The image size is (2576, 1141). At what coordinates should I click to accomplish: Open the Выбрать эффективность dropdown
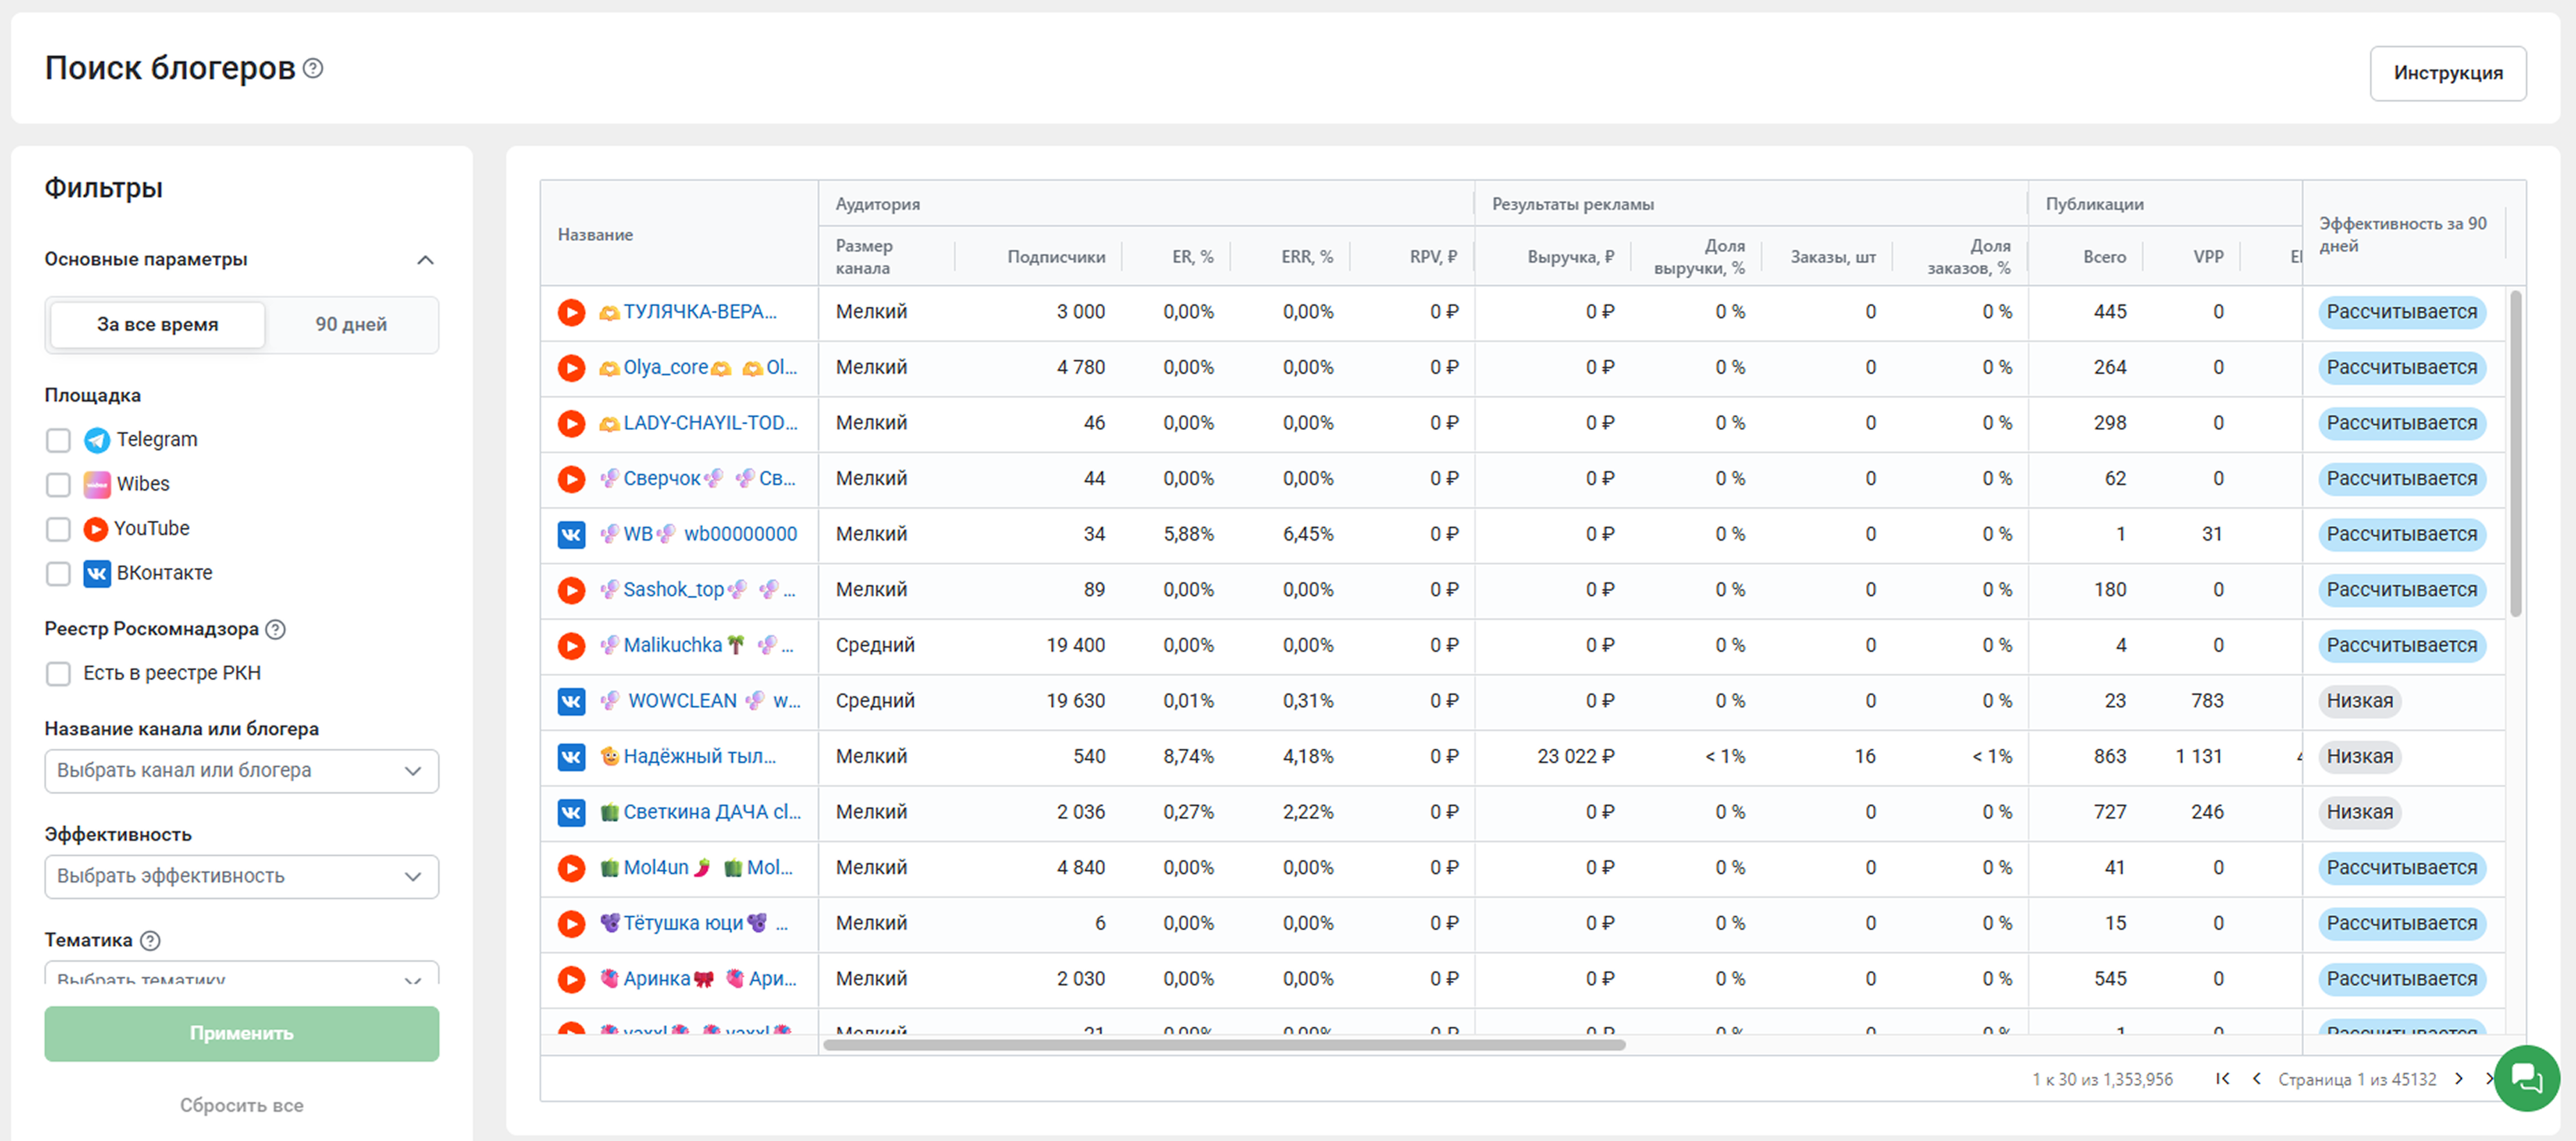pos(241,876)
